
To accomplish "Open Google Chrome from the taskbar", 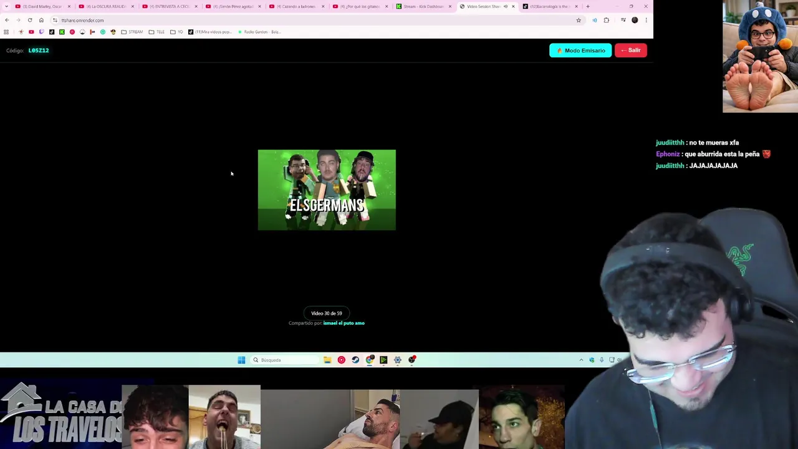I will (x=370, y=360).
